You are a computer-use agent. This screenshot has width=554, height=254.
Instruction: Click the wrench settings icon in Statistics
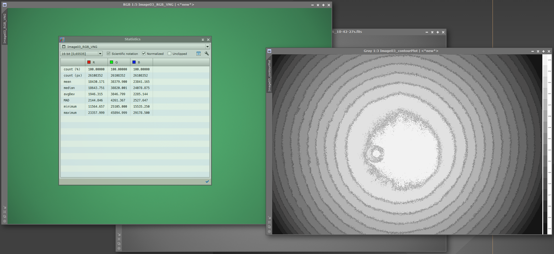(207, 54)
